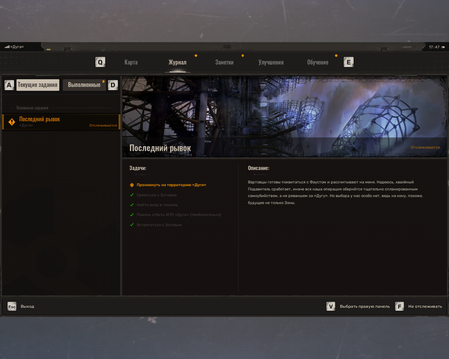Go to the Улучшения tab
The width and height of the screenshot is (449, 359).
pyautogui.click(x=271, y=62)
